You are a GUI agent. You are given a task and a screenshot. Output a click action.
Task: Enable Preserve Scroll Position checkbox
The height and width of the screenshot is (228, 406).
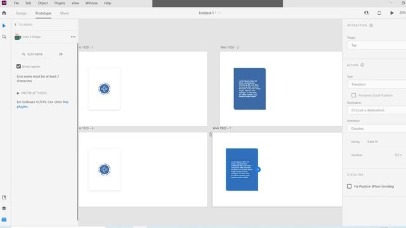coord(353,95)
